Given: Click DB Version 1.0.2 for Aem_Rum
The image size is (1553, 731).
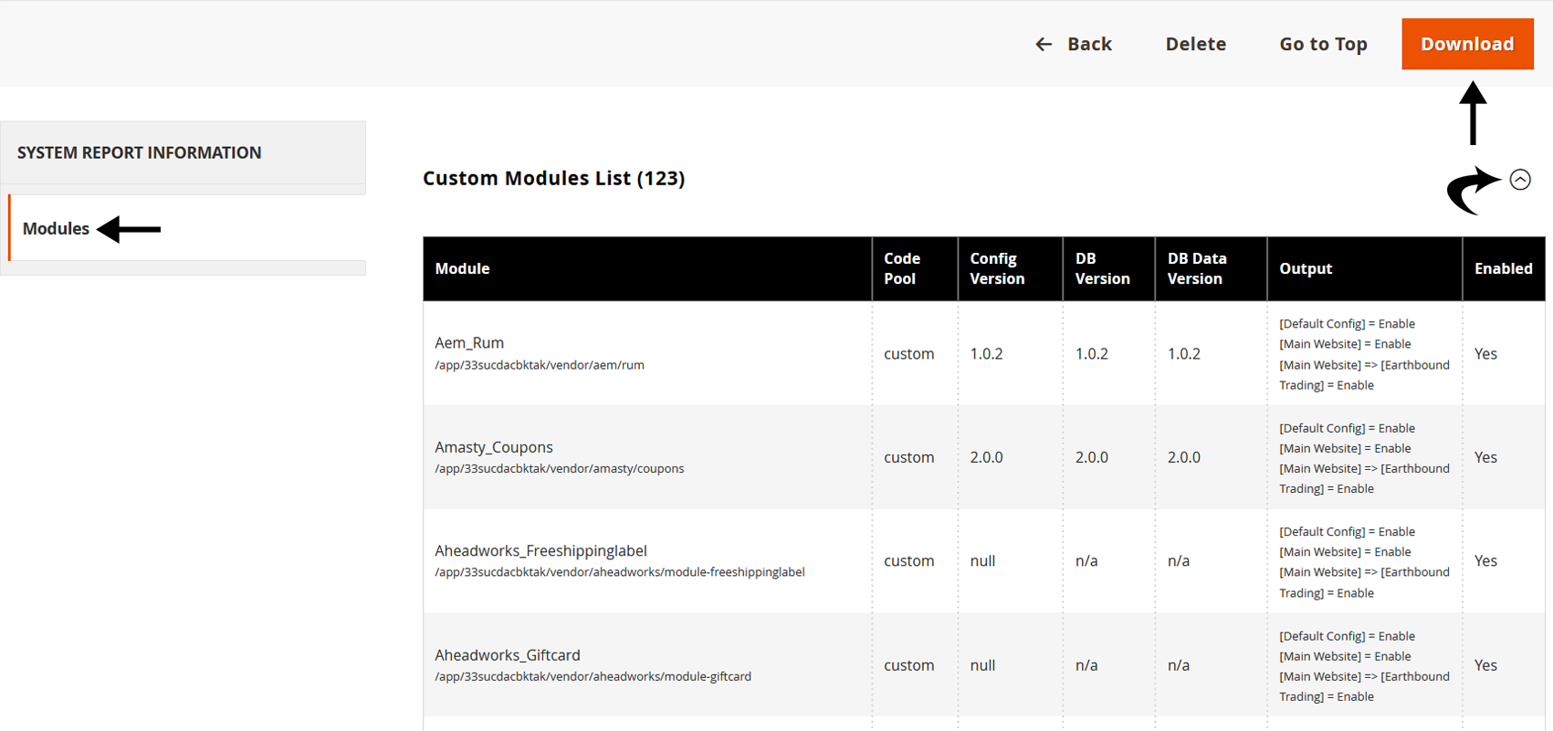Looking at the screenshot, I should pos(1091,353).
